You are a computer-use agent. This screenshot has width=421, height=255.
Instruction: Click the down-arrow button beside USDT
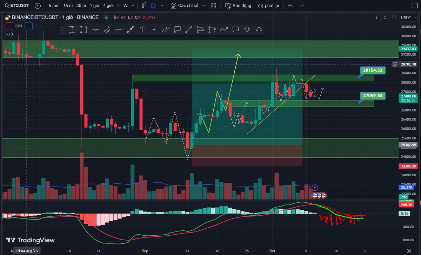click(376, 18)
